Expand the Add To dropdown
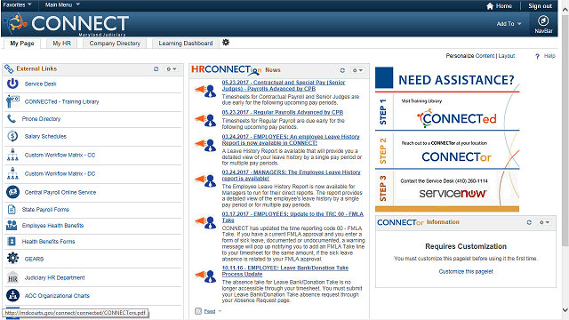The image size is (569, 320). coord(509,24)
